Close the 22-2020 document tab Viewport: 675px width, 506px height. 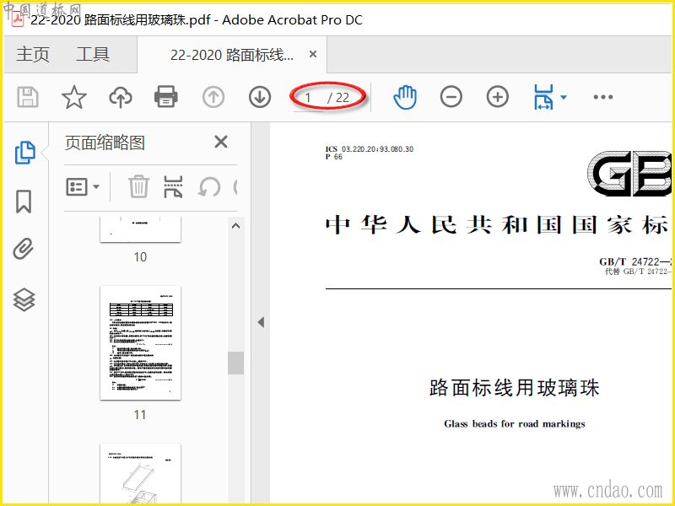tap(313, 54)
